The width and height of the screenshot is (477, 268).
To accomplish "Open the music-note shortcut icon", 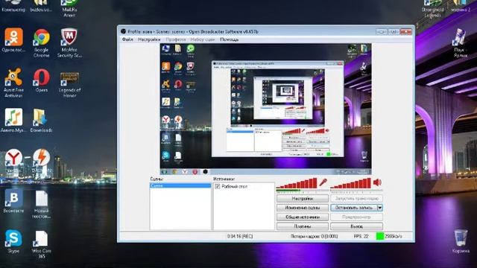I will pyautogui.click(x=13, y=120).
